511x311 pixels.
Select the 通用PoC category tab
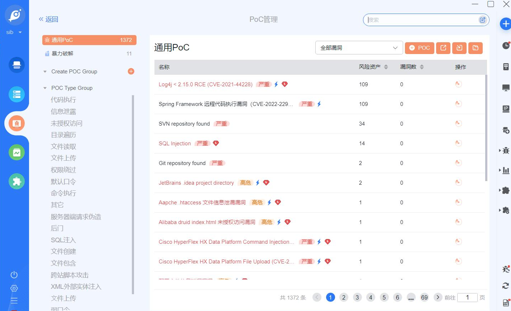[x=89, y=40]
